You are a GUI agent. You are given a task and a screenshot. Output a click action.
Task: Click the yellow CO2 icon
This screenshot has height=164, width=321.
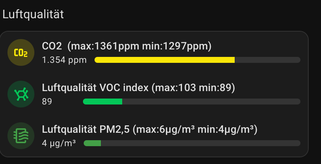(21, 52)
